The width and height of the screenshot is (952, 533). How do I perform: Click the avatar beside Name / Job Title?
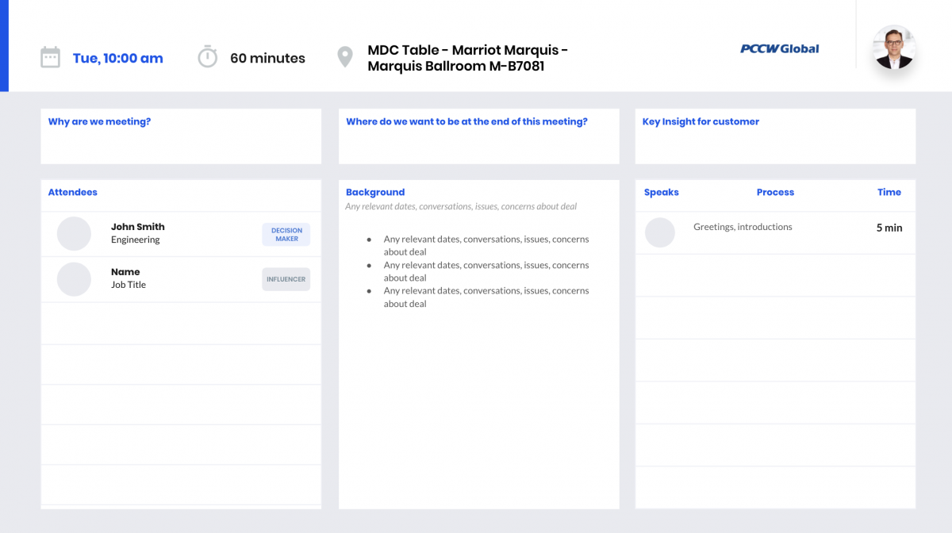pyautogui.click(x=74, y=279)
